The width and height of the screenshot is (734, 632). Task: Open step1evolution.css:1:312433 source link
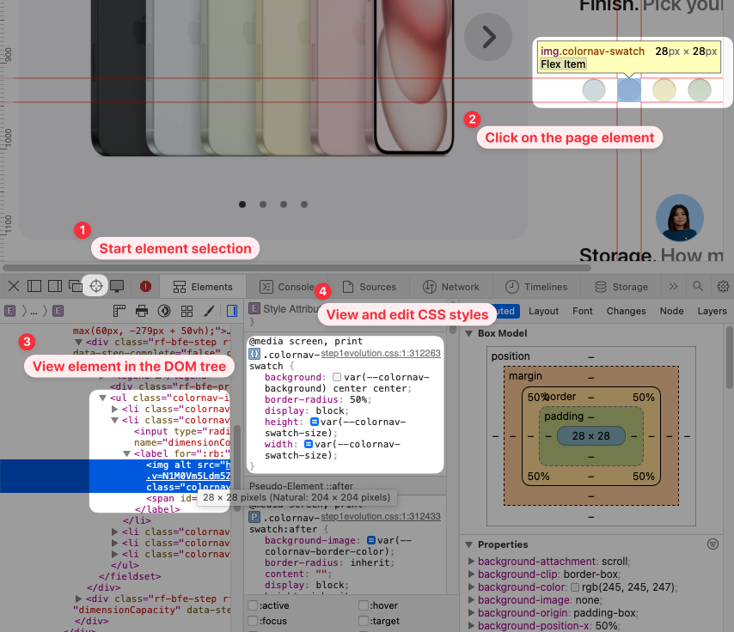(x=381, y=516)
